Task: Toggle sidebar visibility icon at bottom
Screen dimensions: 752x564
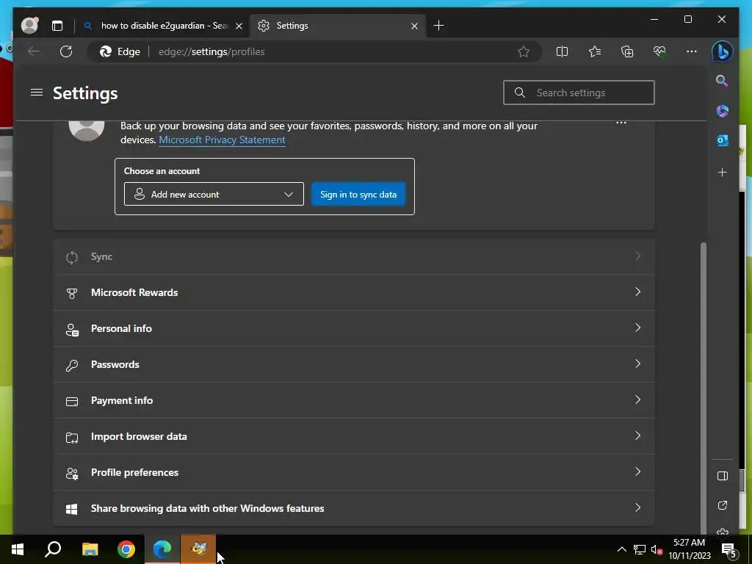Action: pyautogui.click(x=723, y=476)
